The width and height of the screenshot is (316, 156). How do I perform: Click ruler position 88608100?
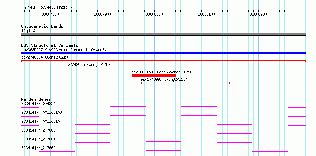[x=206, y=14]
